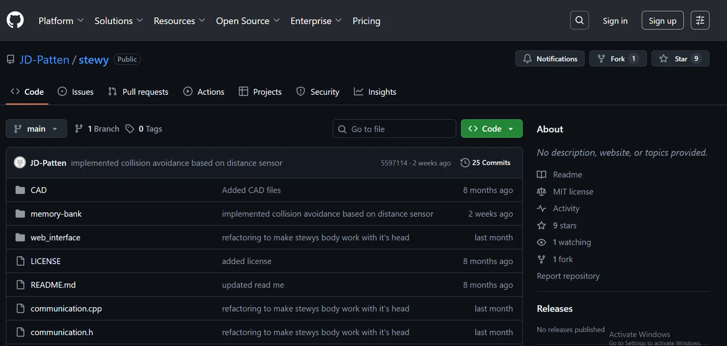Switch to the Issues tab
Viewport: 727px width, 346px height.
coord(75,92)
